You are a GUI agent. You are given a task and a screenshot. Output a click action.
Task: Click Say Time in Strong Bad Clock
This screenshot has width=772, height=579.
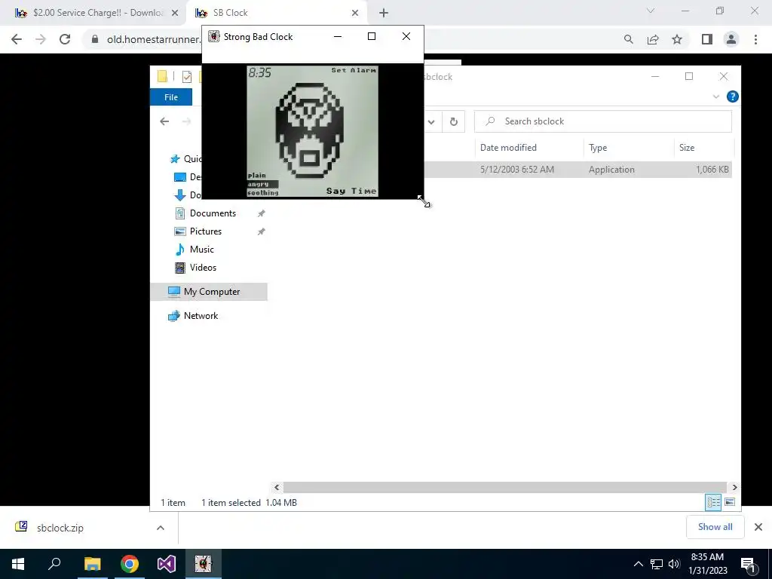[x=351, y=191]
